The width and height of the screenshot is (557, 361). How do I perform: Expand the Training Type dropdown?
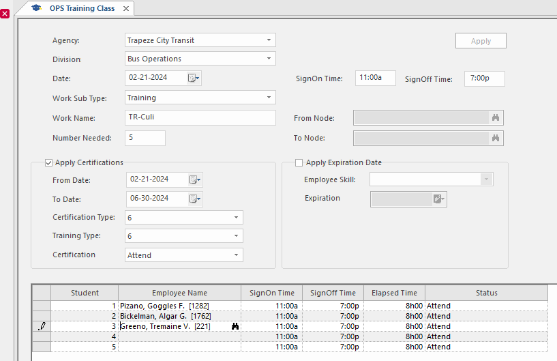click(236, 236)
